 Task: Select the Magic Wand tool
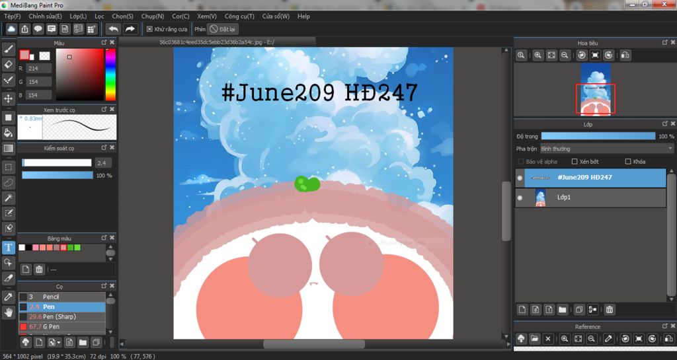coord(8,198)
